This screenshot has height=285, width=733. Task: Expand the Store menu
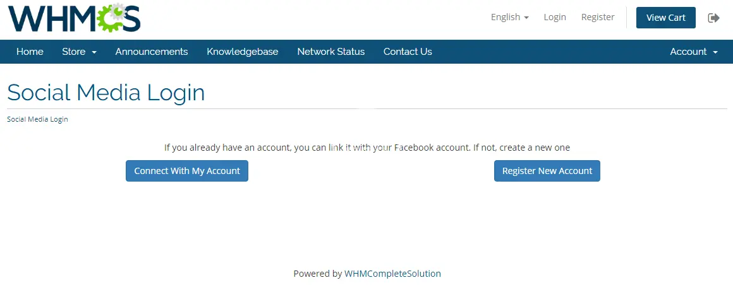point(79,52)
